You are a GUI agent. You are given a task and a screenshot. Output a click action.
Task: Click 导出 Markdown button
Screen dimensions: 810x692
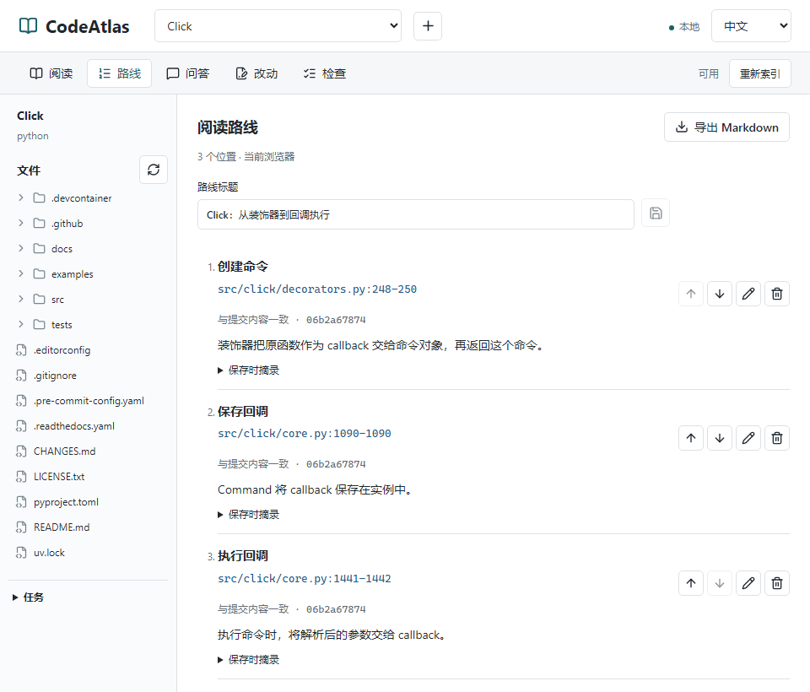(x=726, y=127)
